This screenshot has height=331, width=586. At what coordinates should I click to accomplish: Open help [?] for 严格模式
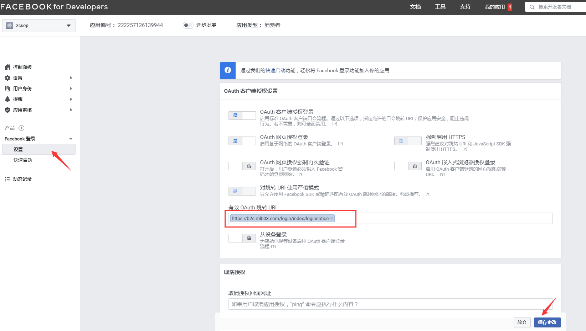pos(428,194)
